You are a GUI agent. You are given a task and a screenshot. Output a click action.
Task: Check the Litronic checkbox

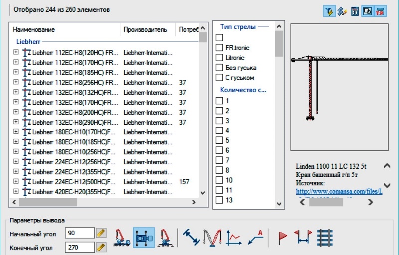(x=219, y=57)
